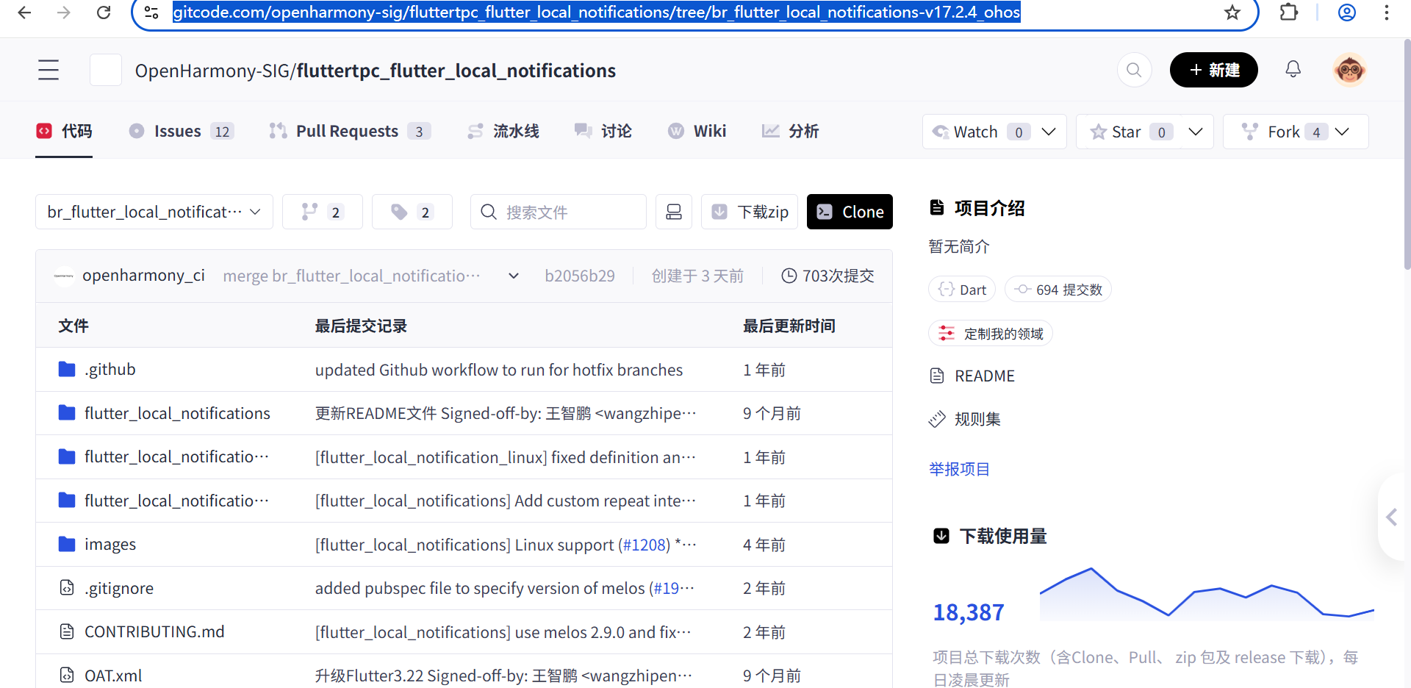Screen dimensions: 1411x688
Task: Click 定制我的领域
Action: pyautogui.click(x=991, y=334)
